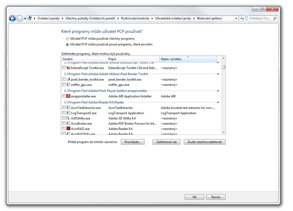The width and height of the screenshot is (293, 211).
Task: Select the 'Adobe 3D Utility 9.4' description
Action: [122, 118]
